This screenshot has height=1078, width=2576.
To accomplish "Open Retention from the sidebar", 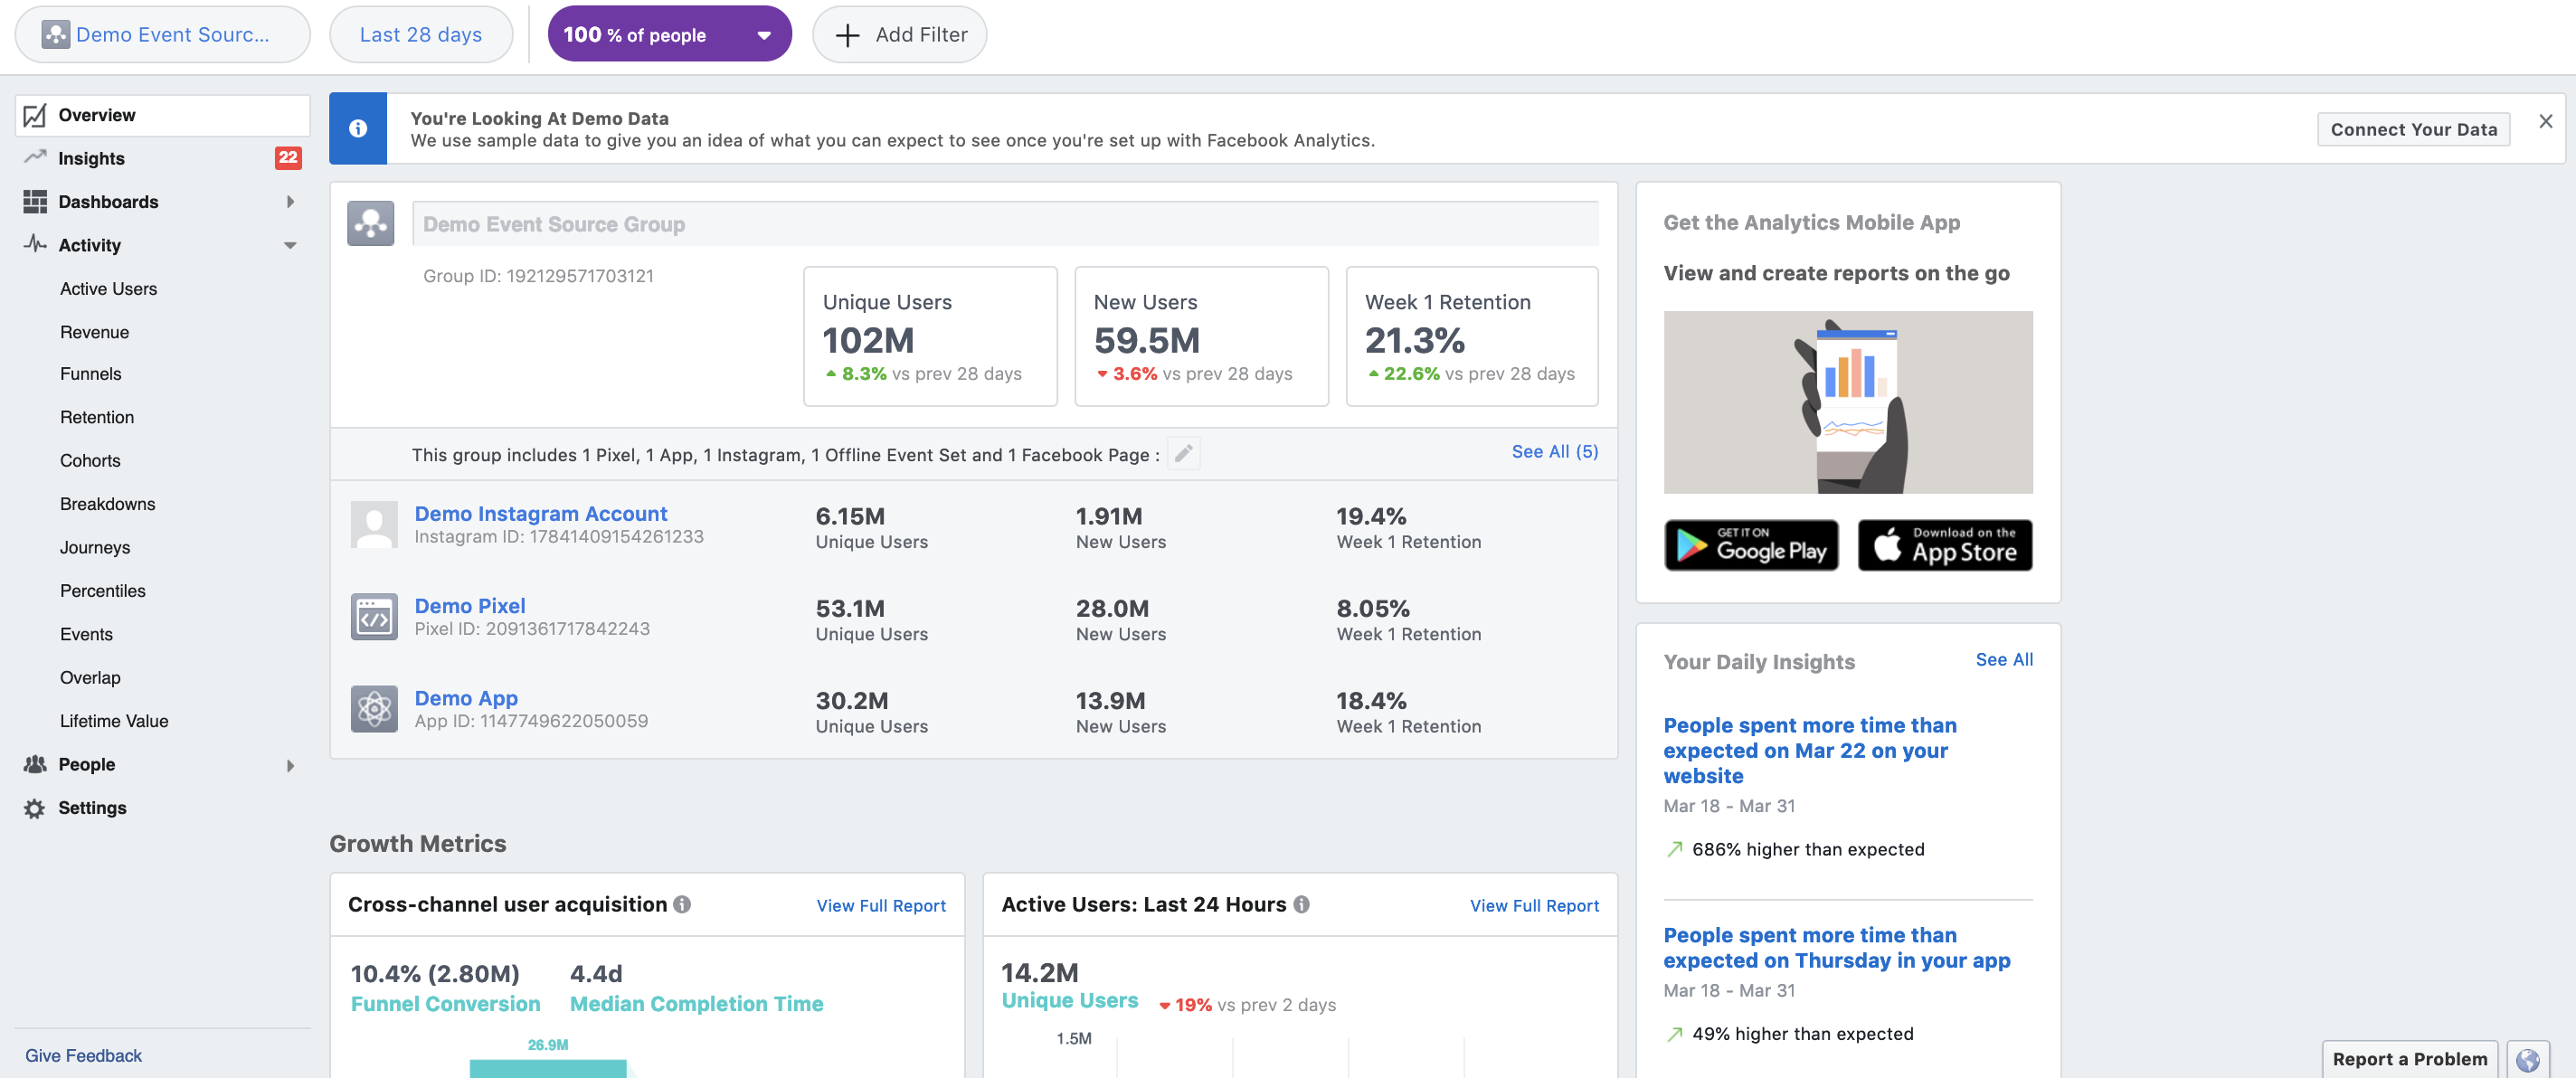I will coord(96,418).
